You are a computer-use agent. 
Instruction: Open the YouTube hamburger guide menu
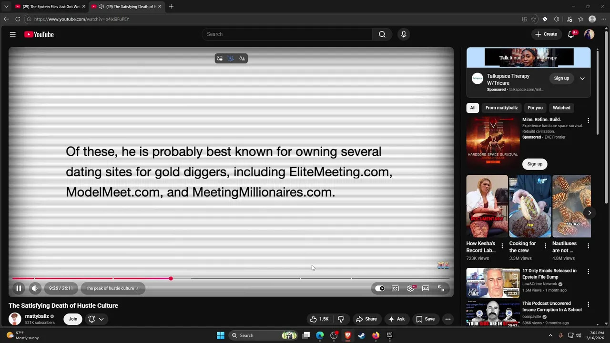pyautogui.click(x=13, y=34)
